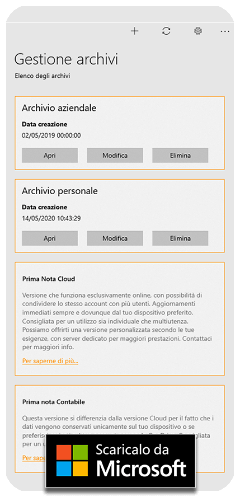Open the three-dots more options menu
This screenshot has height=497, width=240.
[x=225, y=31]
